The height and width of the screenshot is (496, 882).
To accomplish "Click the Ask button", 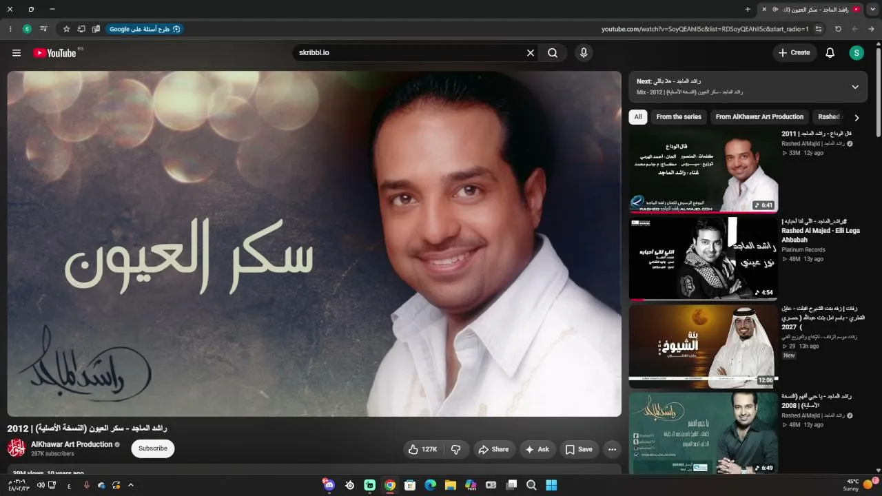I will pyautogui.click(x=537, y=449).
